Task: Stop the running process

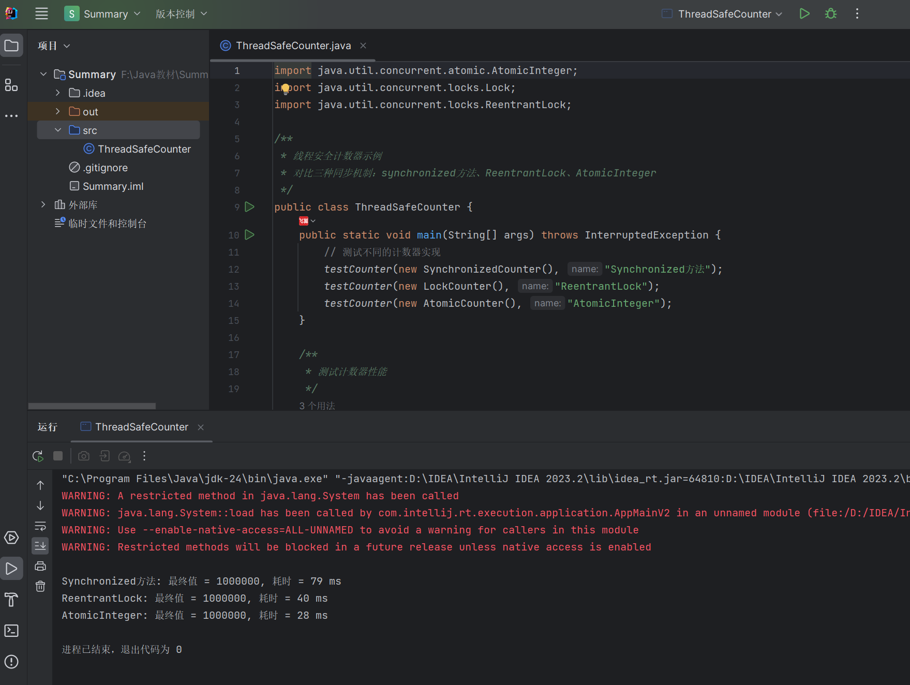Action: tap(58, 456)
